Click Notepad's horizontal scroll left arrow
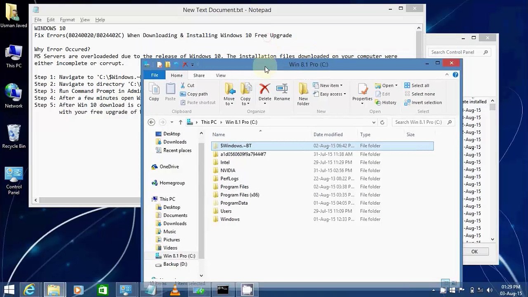528x297 pixels. (35, 200)
